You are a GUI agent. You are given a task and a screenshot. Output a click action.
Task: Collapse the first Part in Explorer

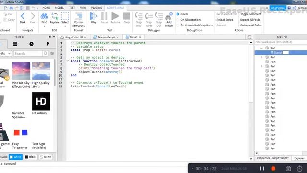(x=261, y=48)
